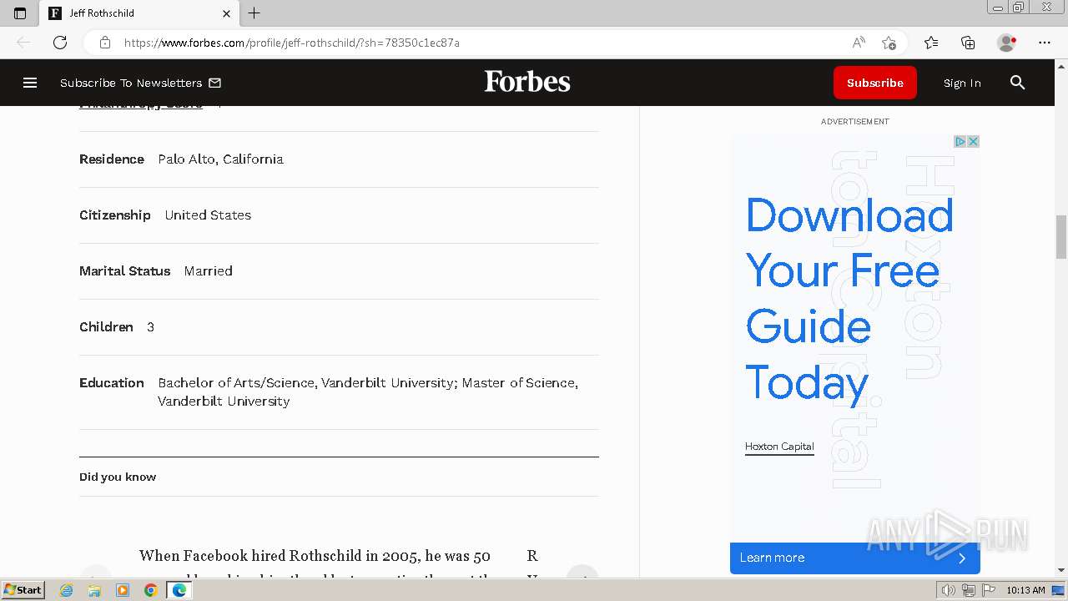Click the Forbes search magnifier icon
The image size is (1068, 601).
pos(1017,83)
